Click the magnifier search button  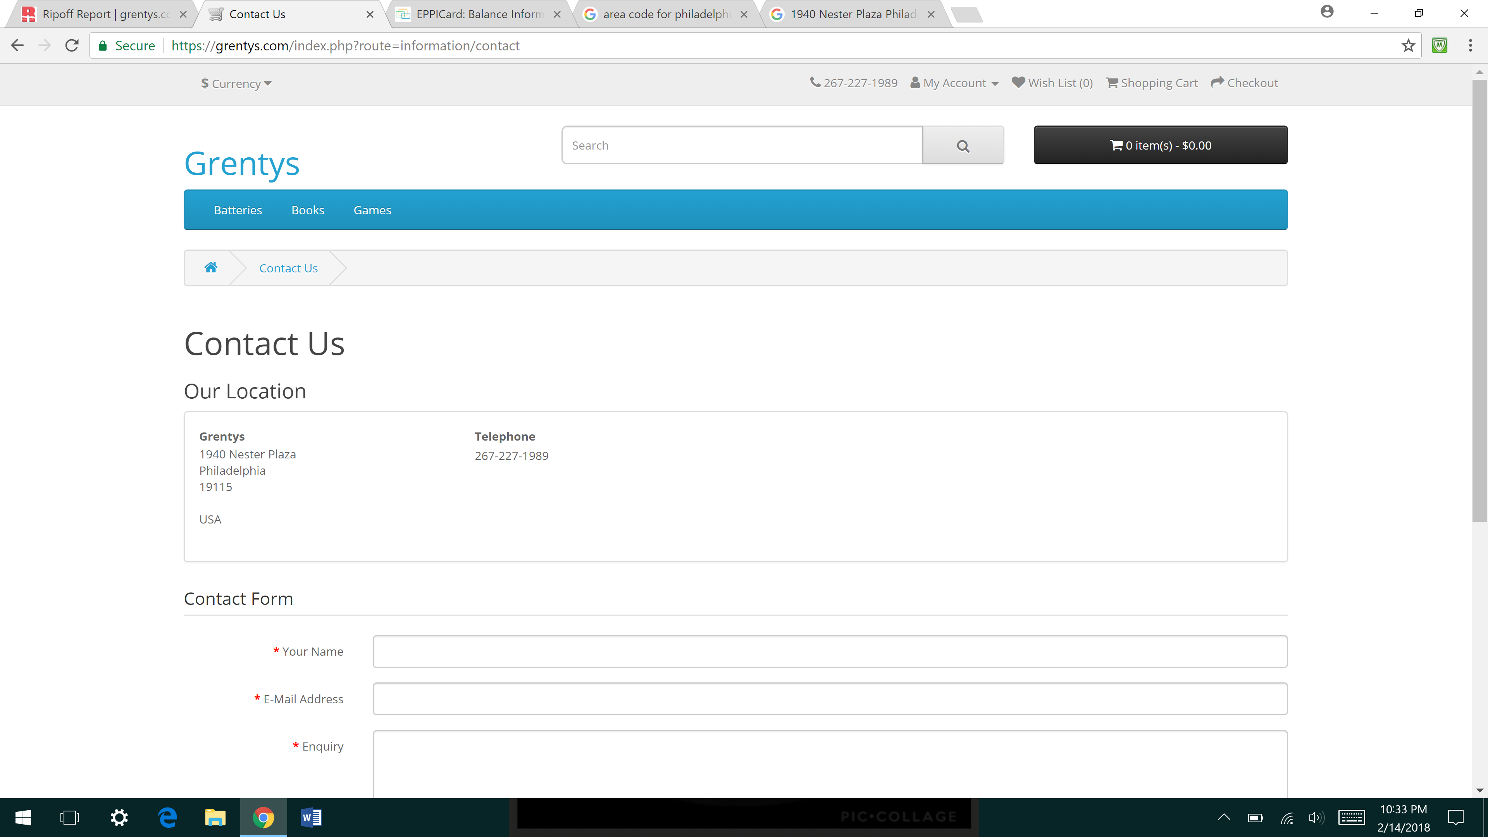click(x=963, y=146)
